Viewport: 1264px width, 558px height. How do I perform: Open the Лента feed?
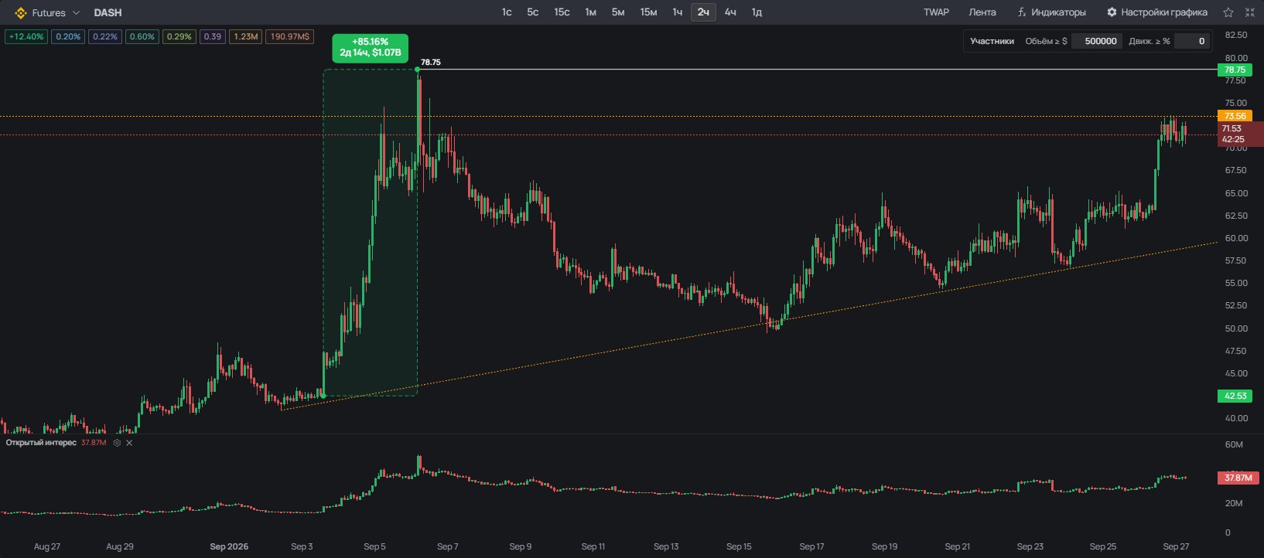click(982, 12)
